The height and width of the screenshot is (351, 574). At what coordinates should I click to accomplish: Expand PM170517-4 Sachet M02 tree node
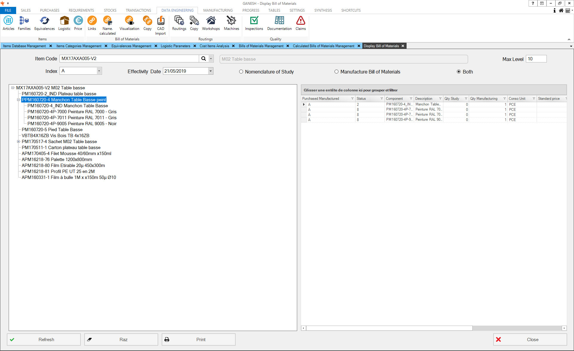pos(19,142)
